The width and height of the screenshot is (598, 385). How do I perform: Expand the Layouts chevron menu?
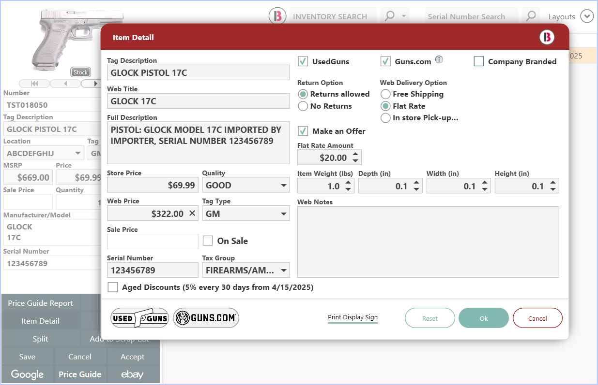(x=587, y=16)
